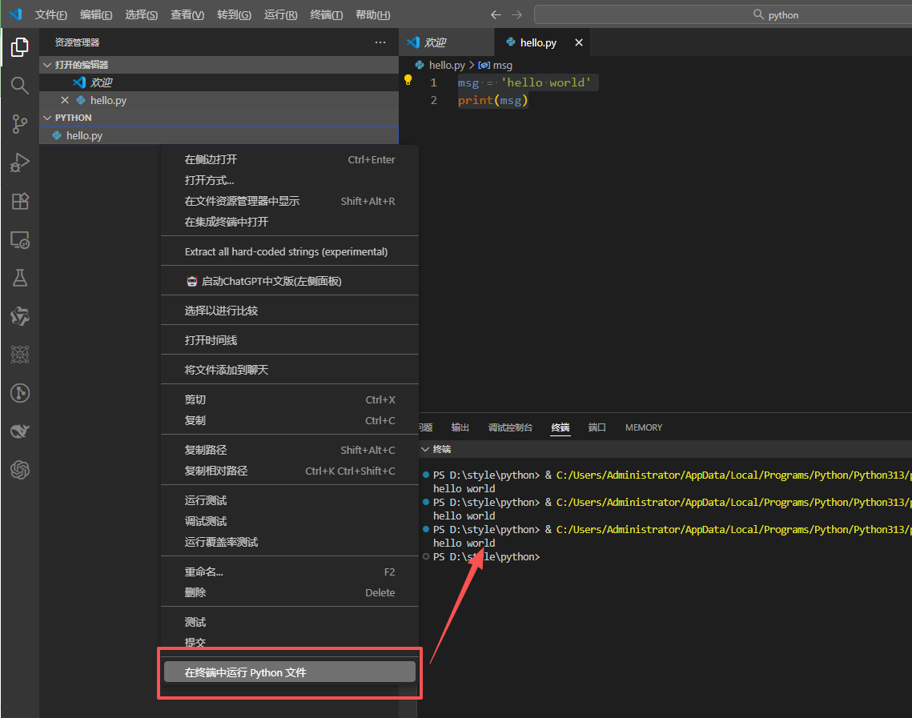
Task: Close the hello.py editor tab
Action: point(578,42)
